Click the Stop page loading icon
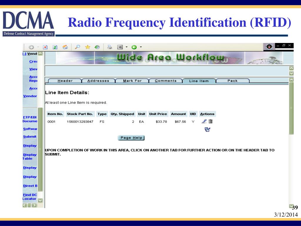Screen dimensions: 301x226 (x=45, y=47)
